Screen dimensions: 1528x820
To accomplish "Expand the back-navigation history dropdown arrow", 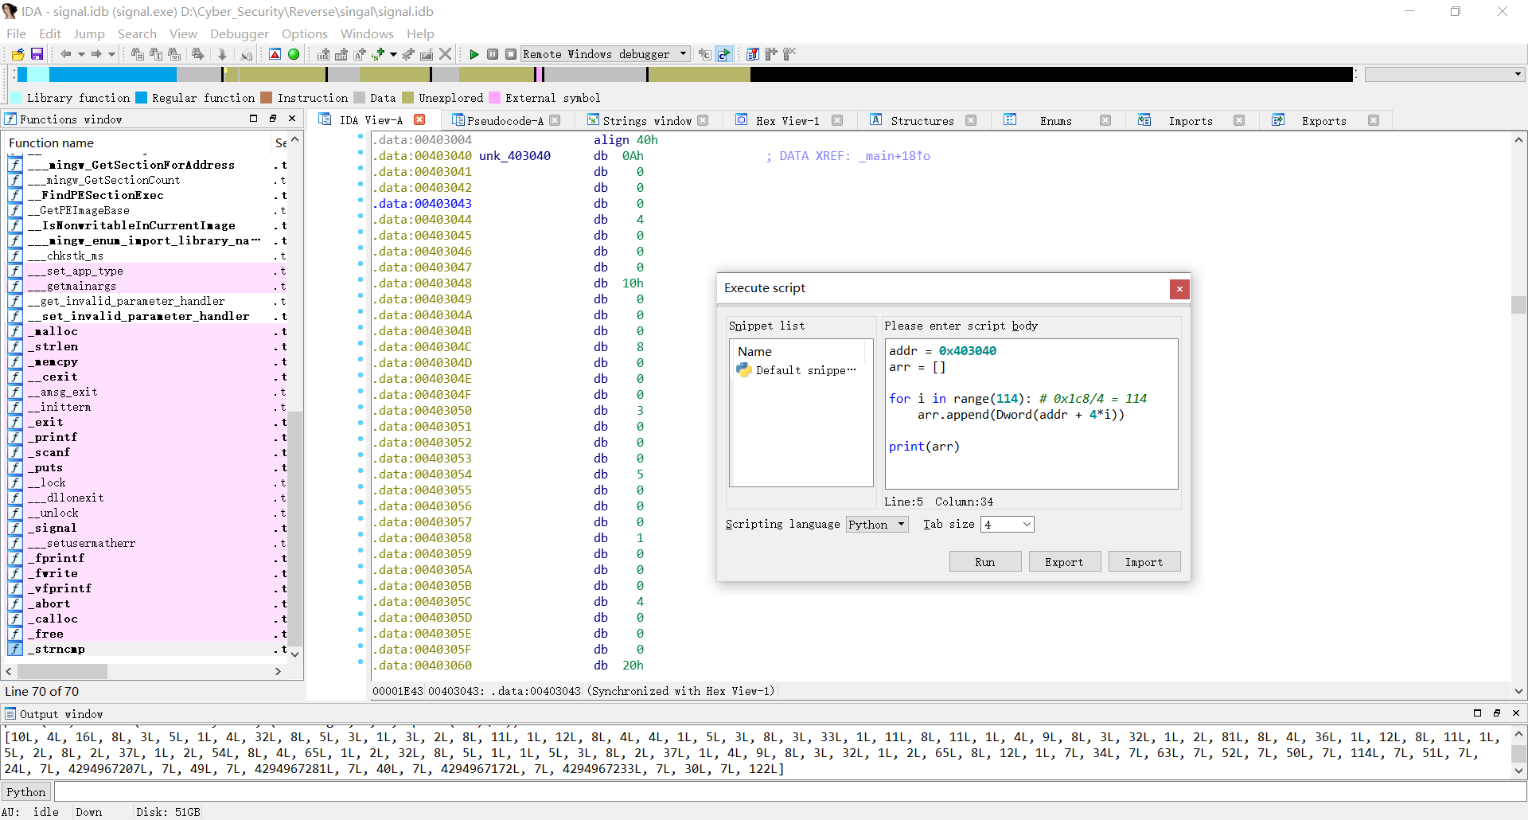I will (81, 54).
